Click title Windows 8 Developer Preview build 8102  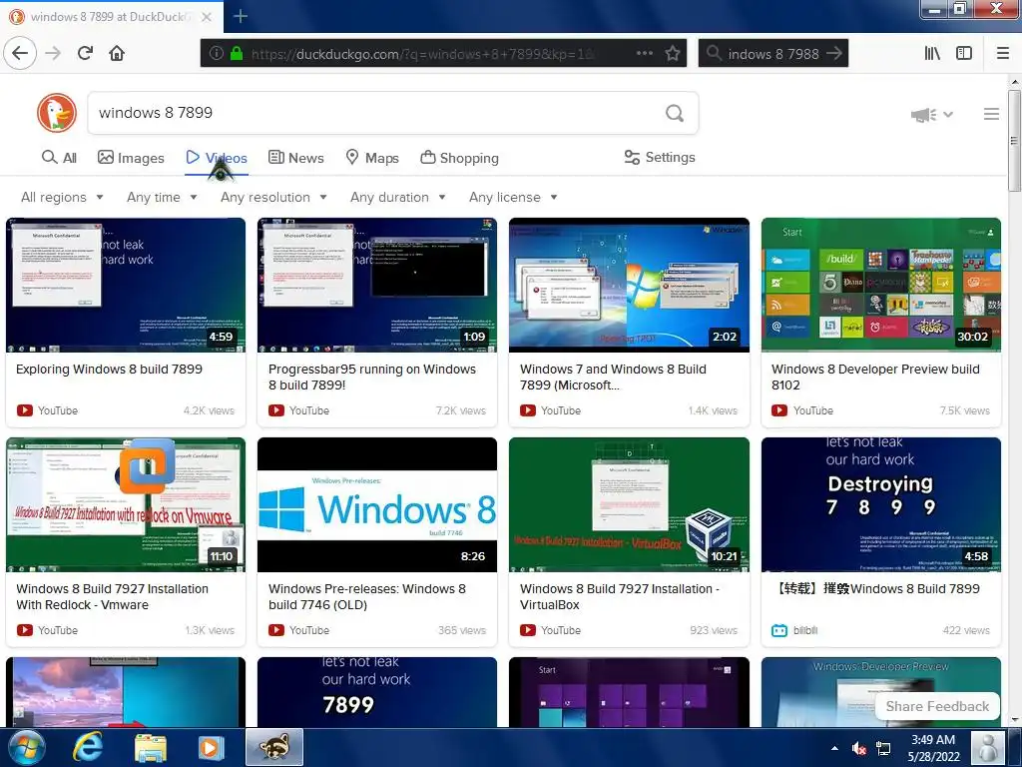[x=875, y=377]
